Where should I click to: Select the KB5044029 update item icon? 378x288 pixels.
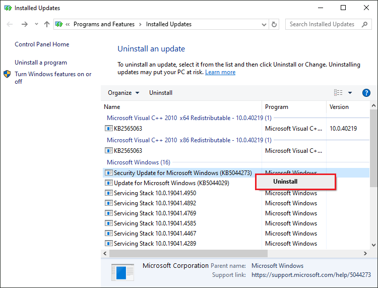(109, 183)
